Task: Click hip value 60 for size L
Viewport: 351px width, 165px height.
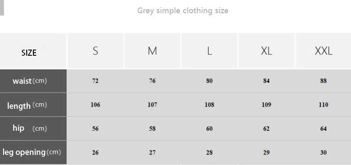Action: 209,129
